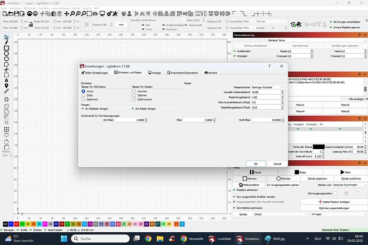Toggle An Objekten fangen switch

(83, 109)
